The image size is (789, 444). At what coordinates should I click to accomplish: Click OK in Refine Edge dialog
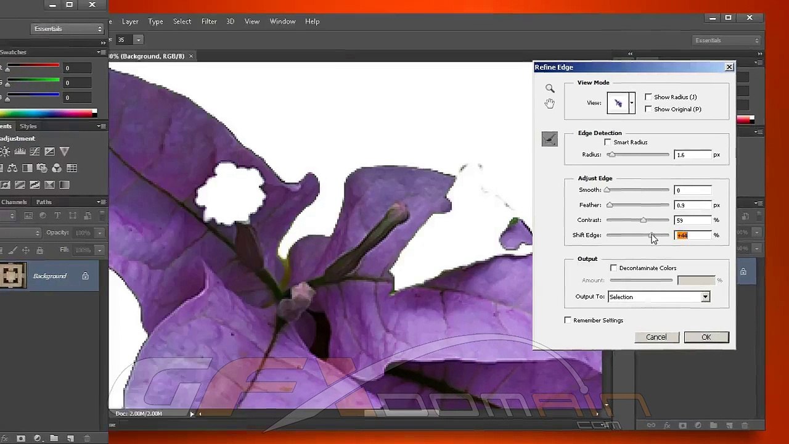pyautogui.click(x=706, y=337)
